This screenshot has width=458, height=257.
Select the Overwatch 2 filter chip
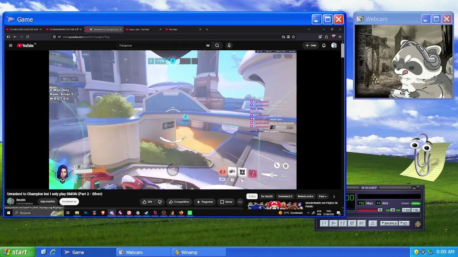(x=285, y=196)
